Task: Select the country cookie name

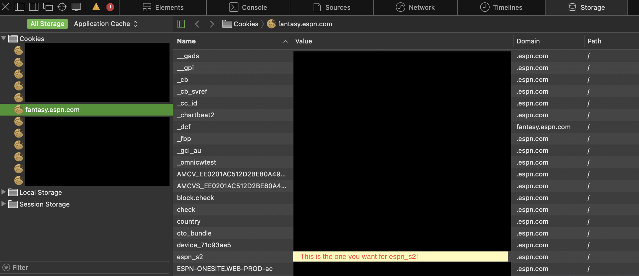Action: (x=189, y=221)
